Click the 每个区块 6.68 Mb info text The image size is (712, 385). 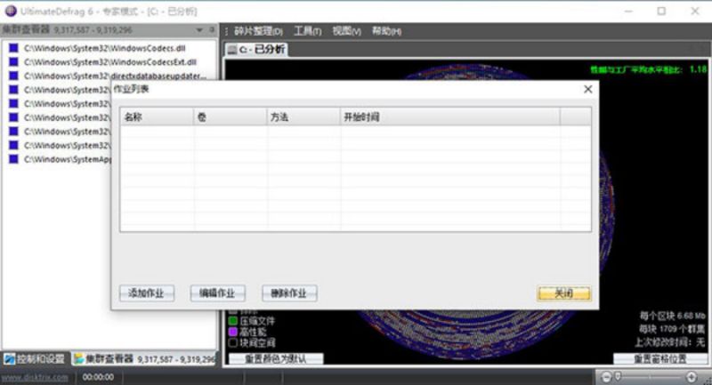pyautogui.click(x=673, y=316)
